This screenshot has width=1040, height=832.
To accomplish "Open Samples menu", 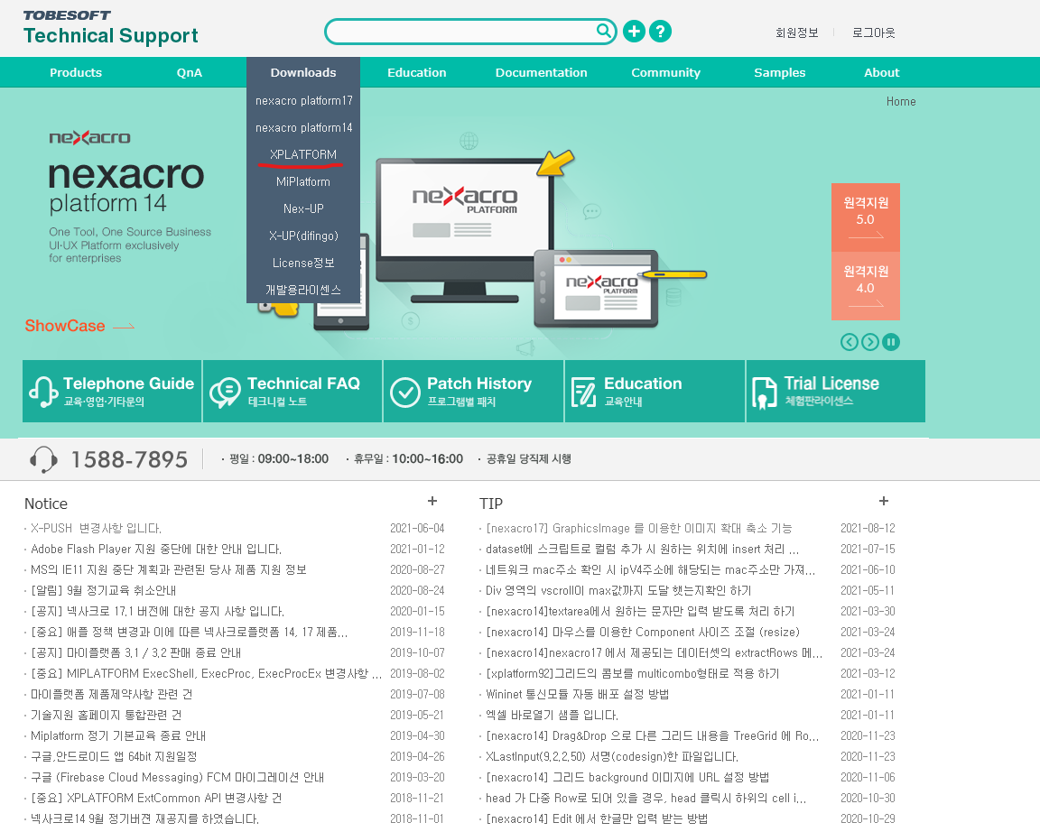I will [779, 72].
